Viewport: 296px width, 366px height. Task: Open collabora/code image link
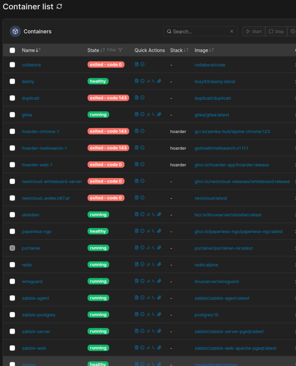coord(210,65)
